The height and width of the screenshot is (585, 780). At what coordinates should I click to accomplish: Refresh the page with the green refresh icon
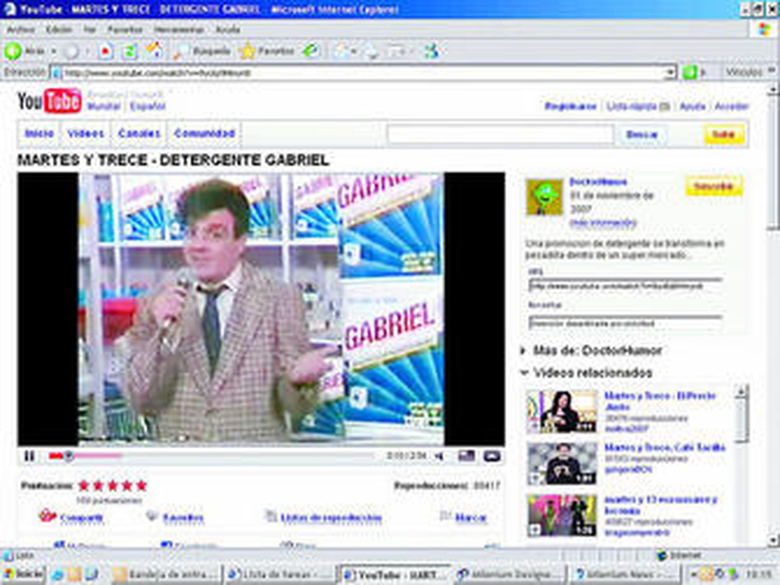(x=130, y=51)
